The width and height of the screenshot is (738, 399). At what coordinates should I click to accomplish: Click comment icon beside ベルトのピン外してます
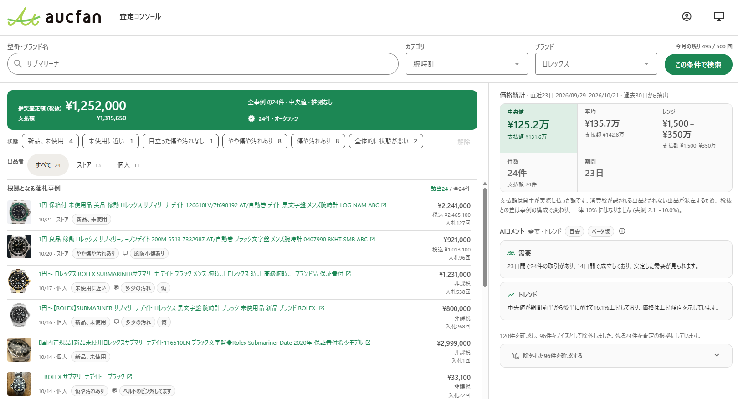pos(114,391)
